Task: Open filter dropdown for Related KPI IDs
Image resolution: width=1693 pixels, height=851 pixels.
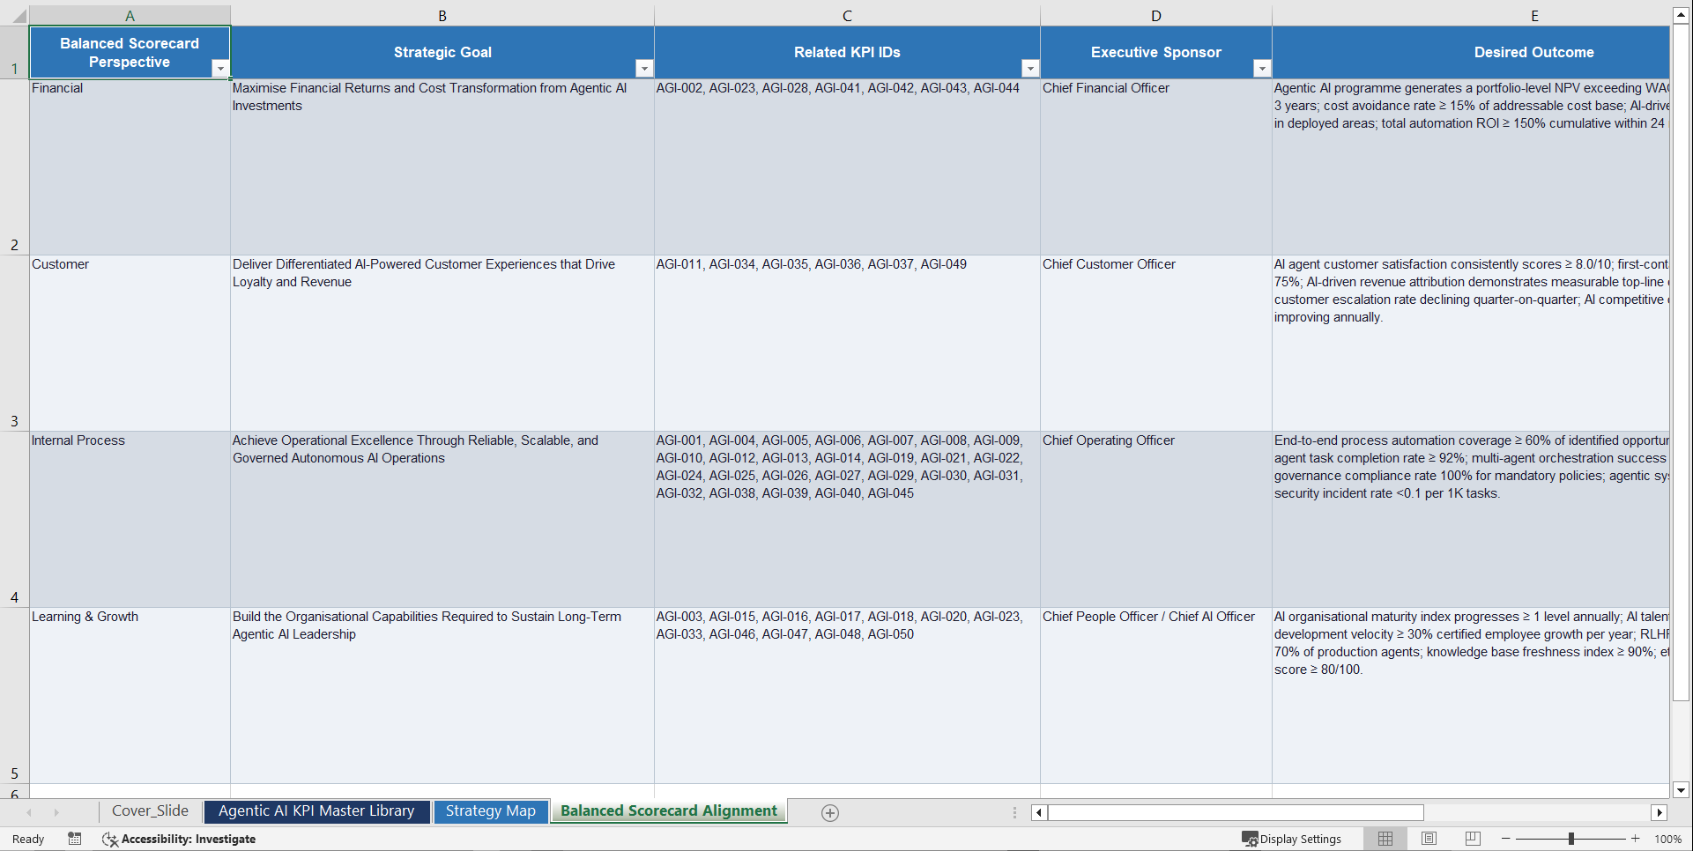Action: pyautogui.click(x=1029, y=69)
